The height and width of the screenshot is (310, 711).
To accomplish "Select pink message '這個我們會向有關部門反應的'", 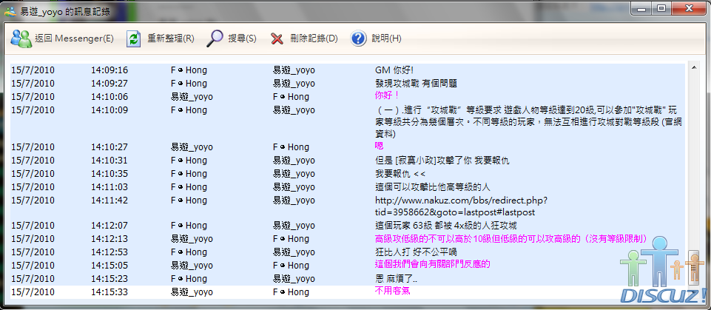I will point(433,265).
